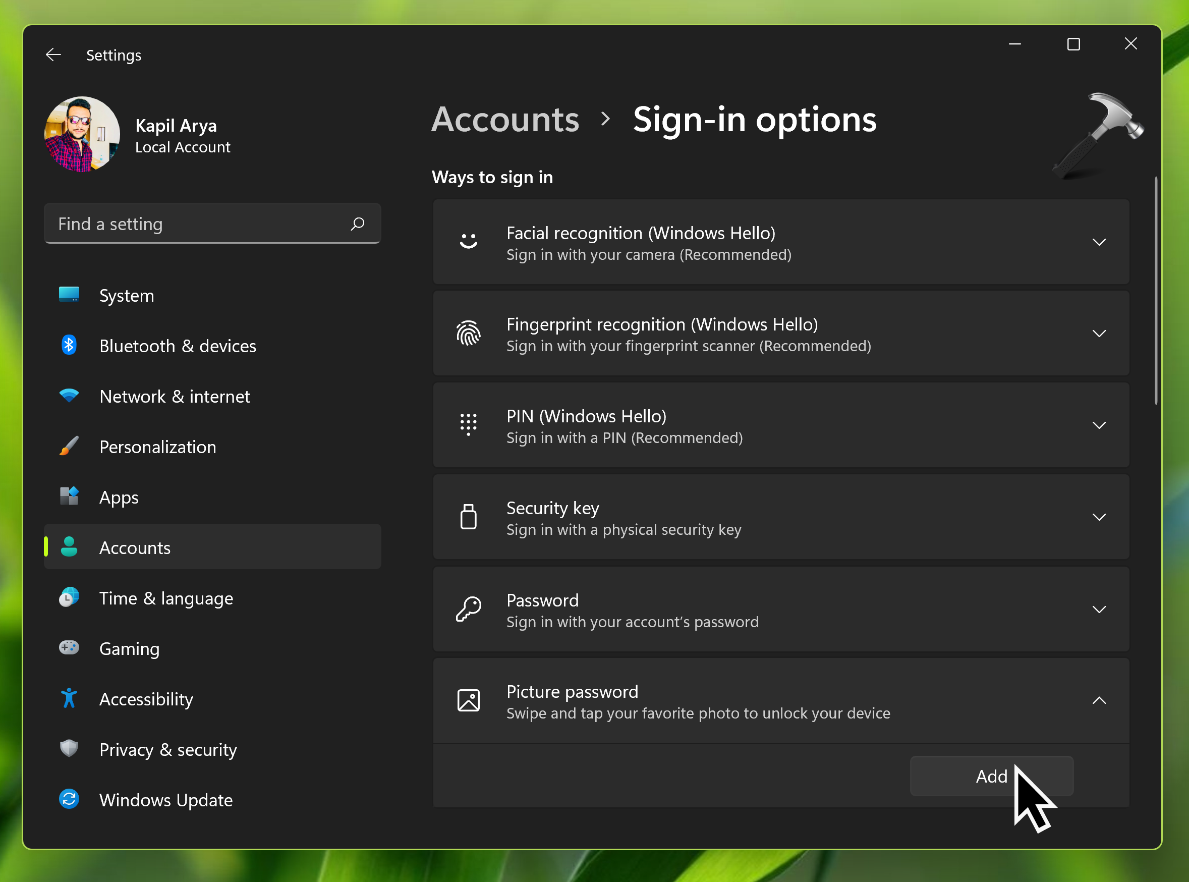The height and width of the screenshot is (882, 1189).
Task: Click the Gaming controller icon
Action: (69, 647)
